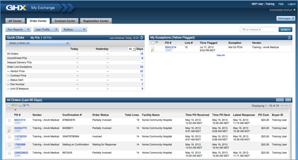Check the exception row box for PO 00431214
Image resolution: width=298 pixels, height=160 pixels.
click(153, 48)
